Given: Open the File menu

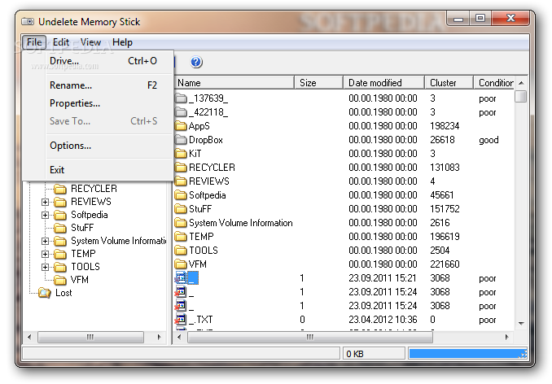Looking at the screenshot, I should click(x=34, y=42).
